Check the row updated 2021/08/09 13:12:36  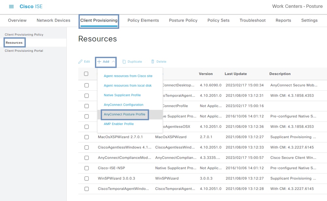click(x=86, y=127)
